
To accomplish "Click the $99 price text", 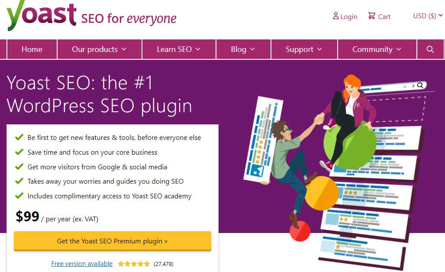I will pyautogui.click(x=27, y=217).
